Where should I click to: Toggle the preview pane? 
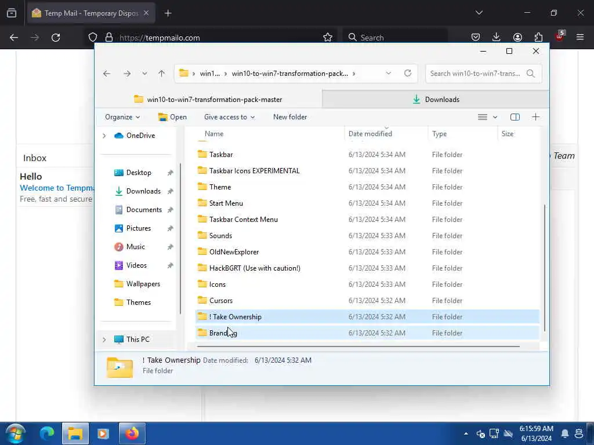coord(515,117)
